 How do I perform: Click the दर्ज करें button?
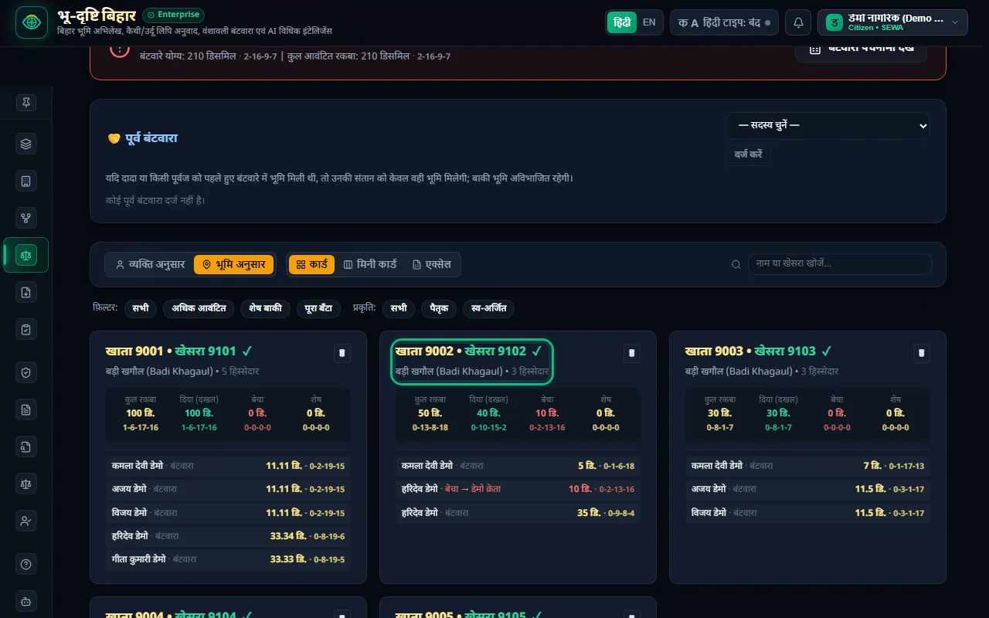pyautogui.click(x=748, y=154)
